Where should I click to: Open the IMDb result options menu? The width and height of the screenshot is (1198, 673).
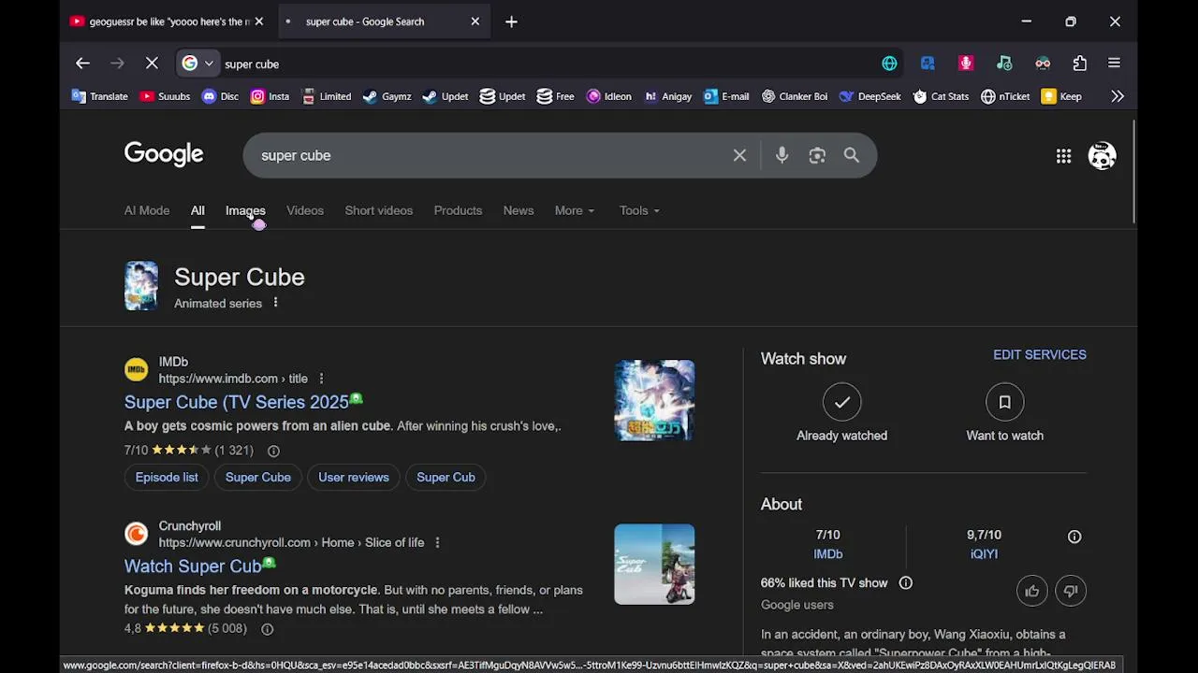[321, 379]
